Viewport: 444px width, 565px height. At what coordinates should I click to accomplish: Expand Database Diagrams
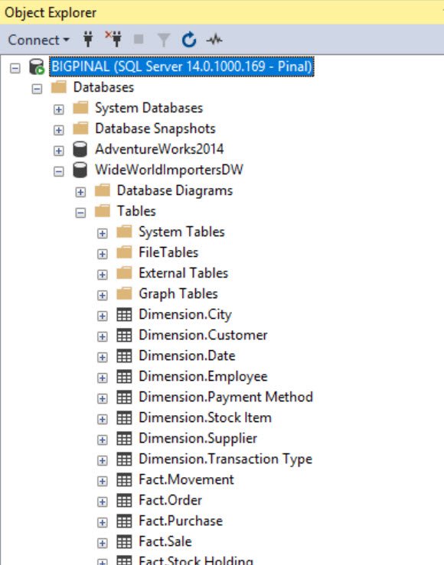[80, 192]
